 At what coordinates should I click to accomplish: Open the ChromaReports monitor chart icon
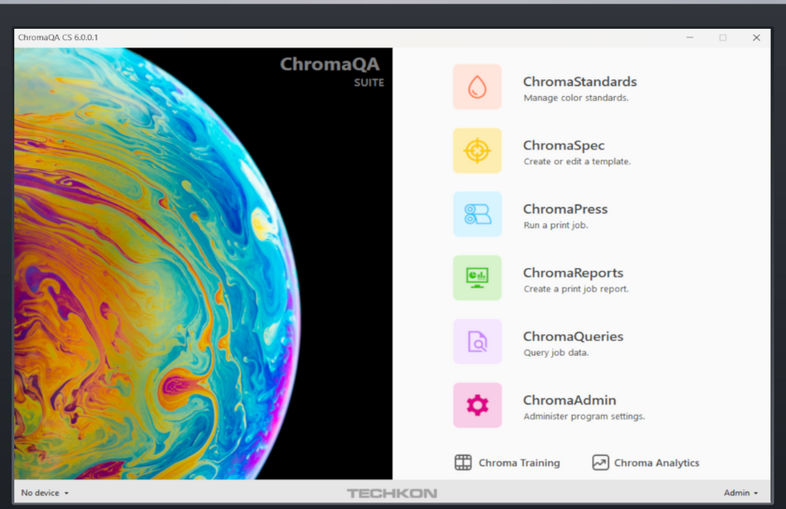(477, 277)
